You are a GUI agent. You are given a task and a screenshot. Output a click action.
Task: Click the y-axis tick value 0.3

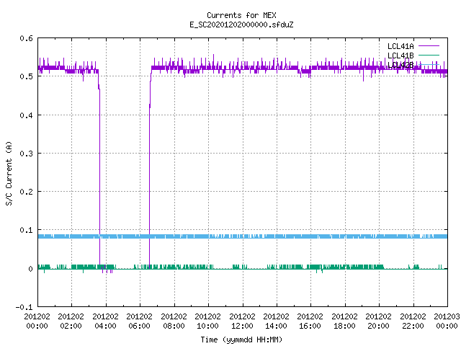coord(27,154)
